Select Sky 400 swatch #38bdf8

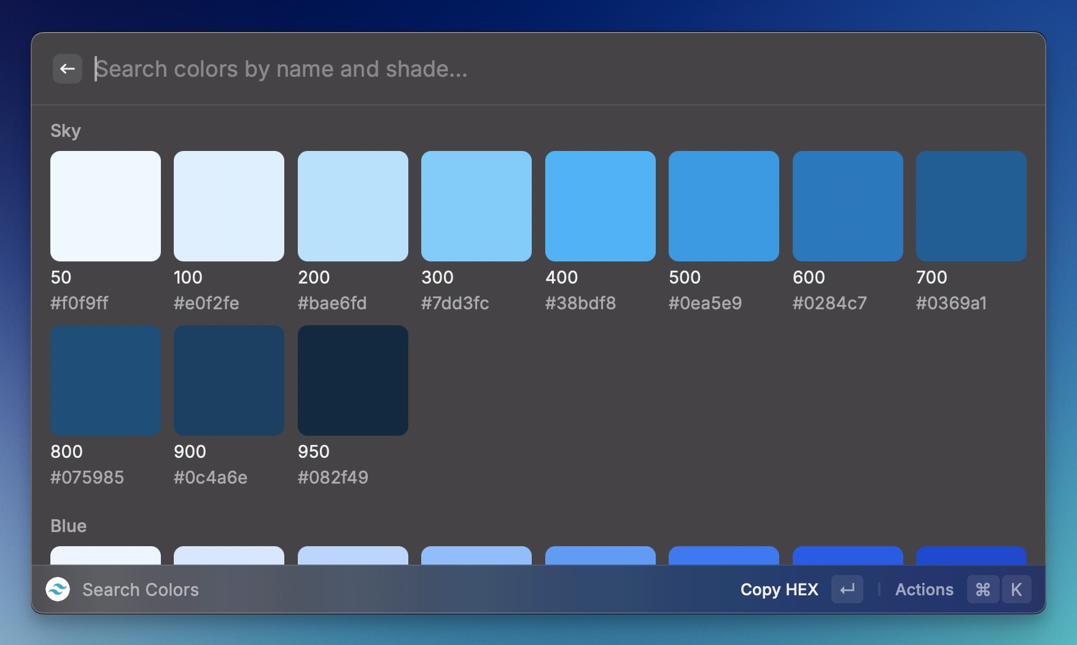coord(601,206)
